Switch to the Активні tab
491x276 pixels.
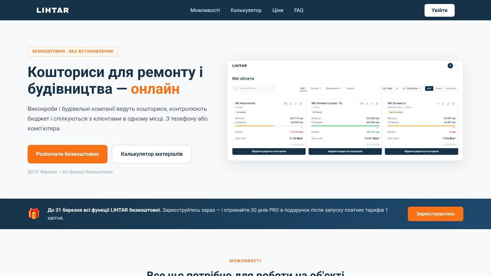coord(316,88)
